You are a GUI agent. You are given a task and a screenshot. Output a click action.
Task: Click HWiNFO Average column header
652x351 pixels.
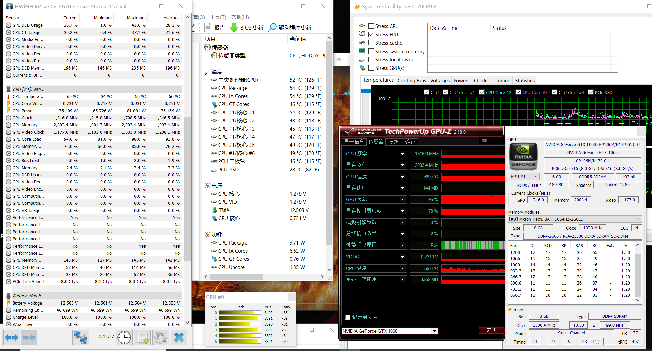pos(171,18)
